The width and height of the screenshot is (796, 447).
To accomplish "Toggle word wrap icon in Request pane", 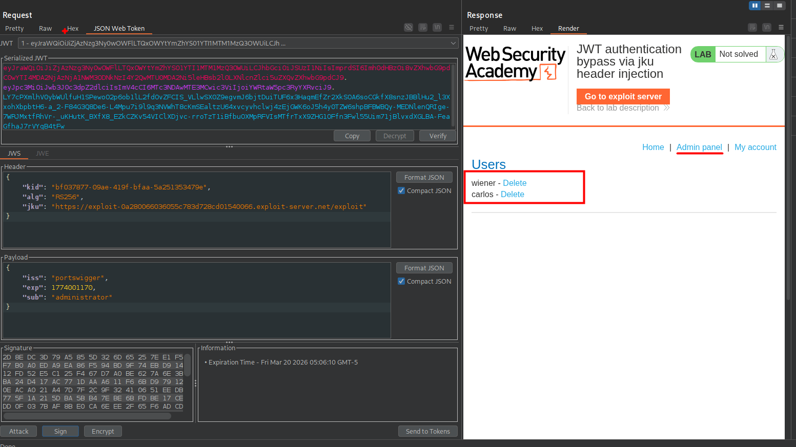I will click(x=423, y=28).
